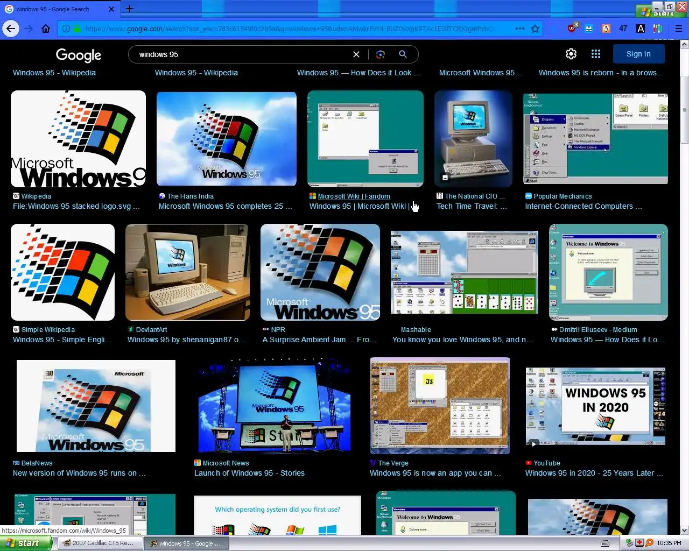Open the on-screen keyboard taskbar icon
Viewport: 689px width, 551px height.
click(x=605, y=543)
